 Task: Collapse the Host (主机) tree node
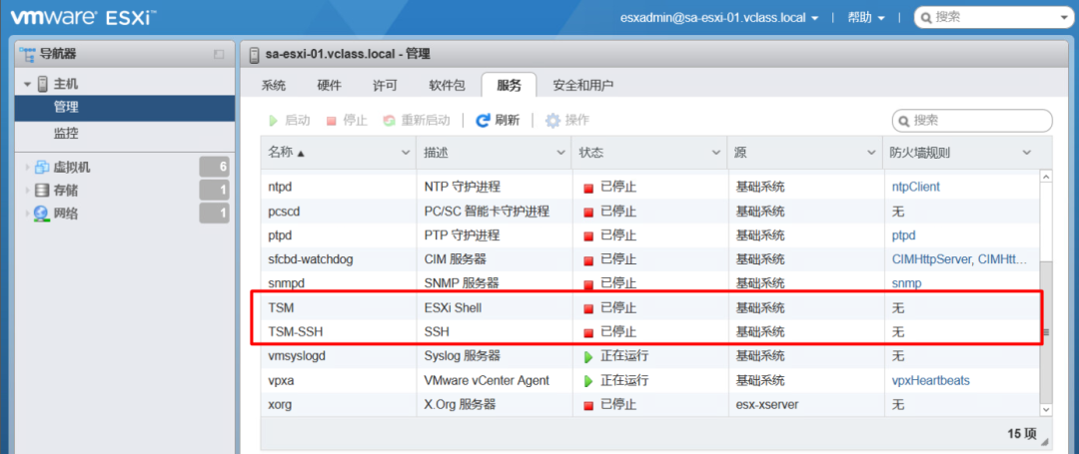[x=28, y=85]
